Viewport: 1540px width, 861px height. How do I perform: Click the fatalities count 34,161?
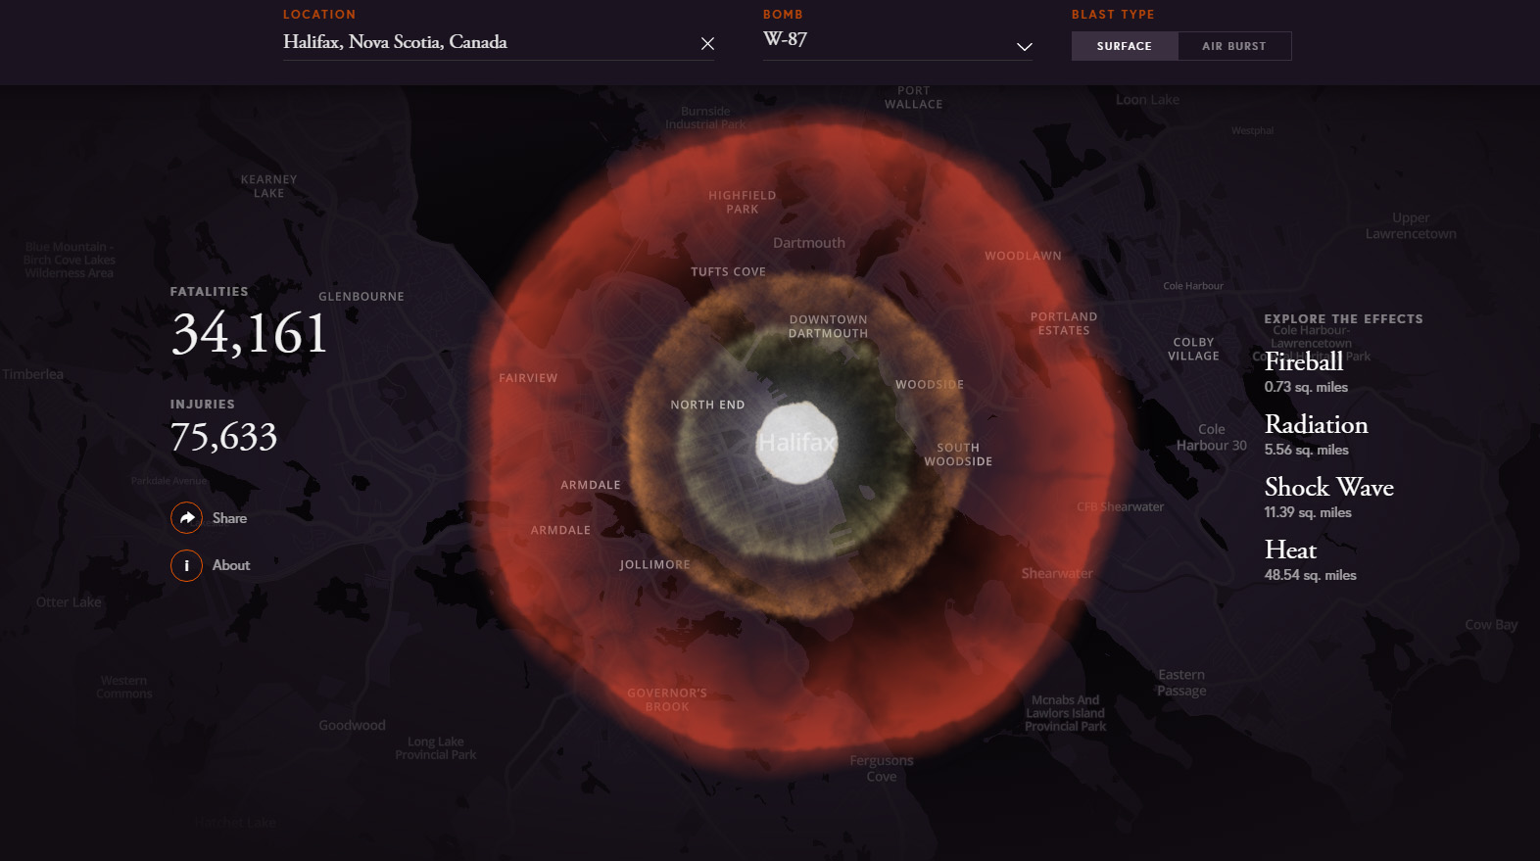tap(249, 334)
